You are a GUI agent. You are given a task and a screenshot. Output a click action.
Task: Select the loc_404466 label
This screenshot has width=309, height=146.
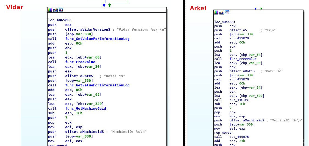(225, 22)
